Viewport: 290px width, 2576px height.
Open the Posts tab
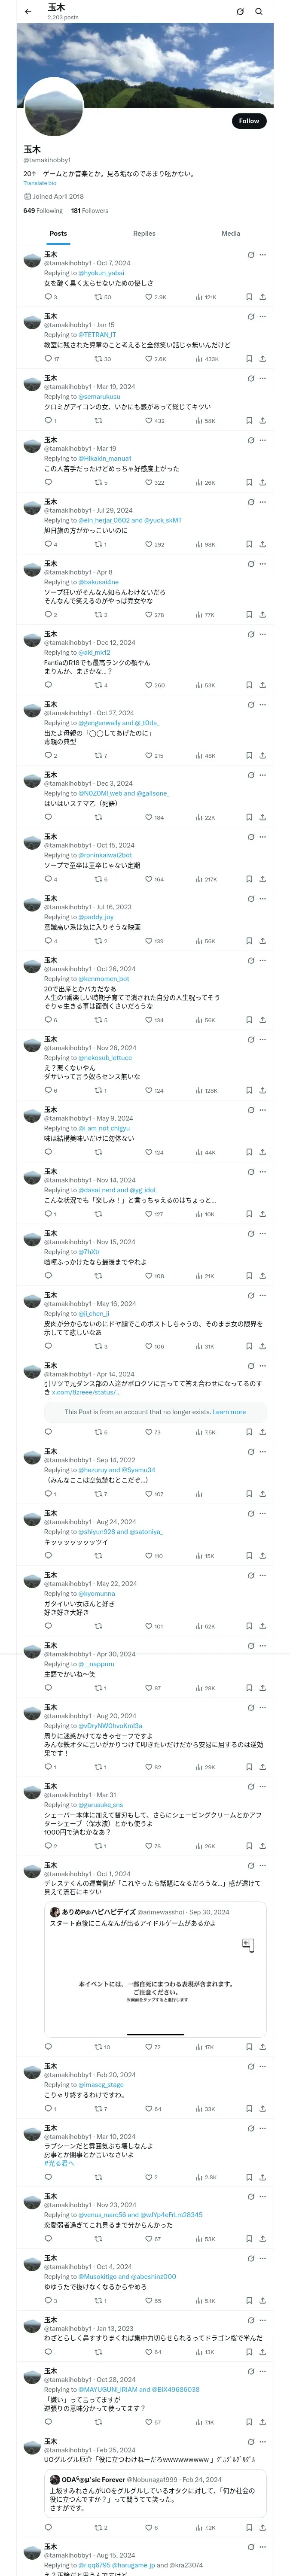58,233
